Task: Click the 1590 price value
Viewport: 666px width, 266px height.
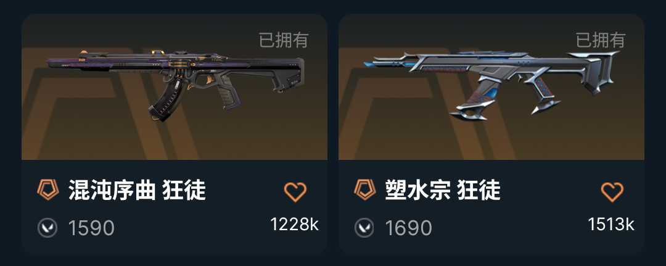Action: coord(91,228)
